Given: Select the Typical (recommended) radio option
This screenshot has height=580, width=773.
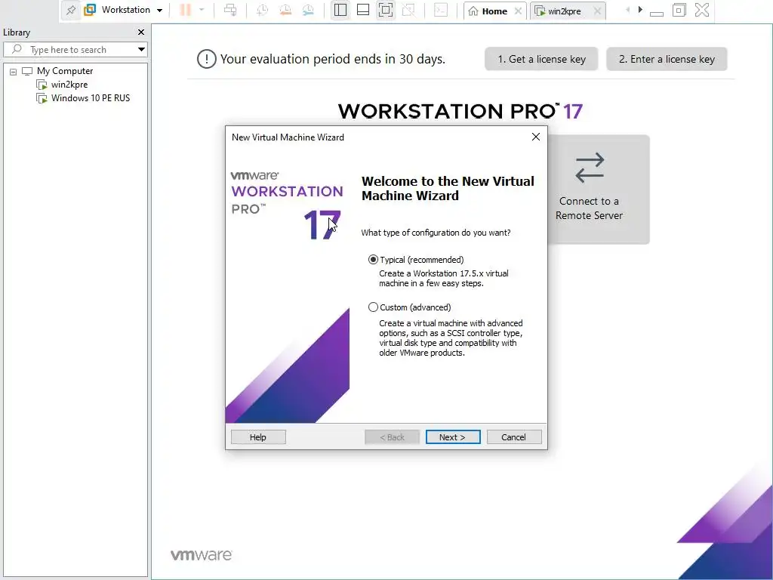Looking at the screenshot, I should [373, 260].
